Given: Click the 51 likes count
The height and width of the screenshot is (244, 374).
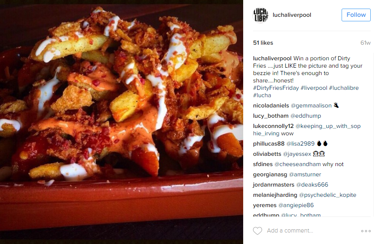Looking at the screenshot, I should tap(263, 43).
